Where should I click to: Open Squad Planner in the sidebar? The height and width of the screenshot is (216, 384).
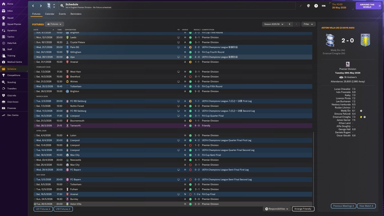click(x=14, y=24)
